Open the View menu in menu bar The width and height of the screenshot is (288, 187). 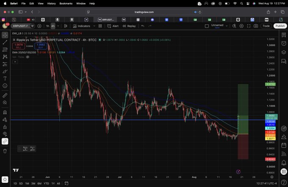coord(41,3)
